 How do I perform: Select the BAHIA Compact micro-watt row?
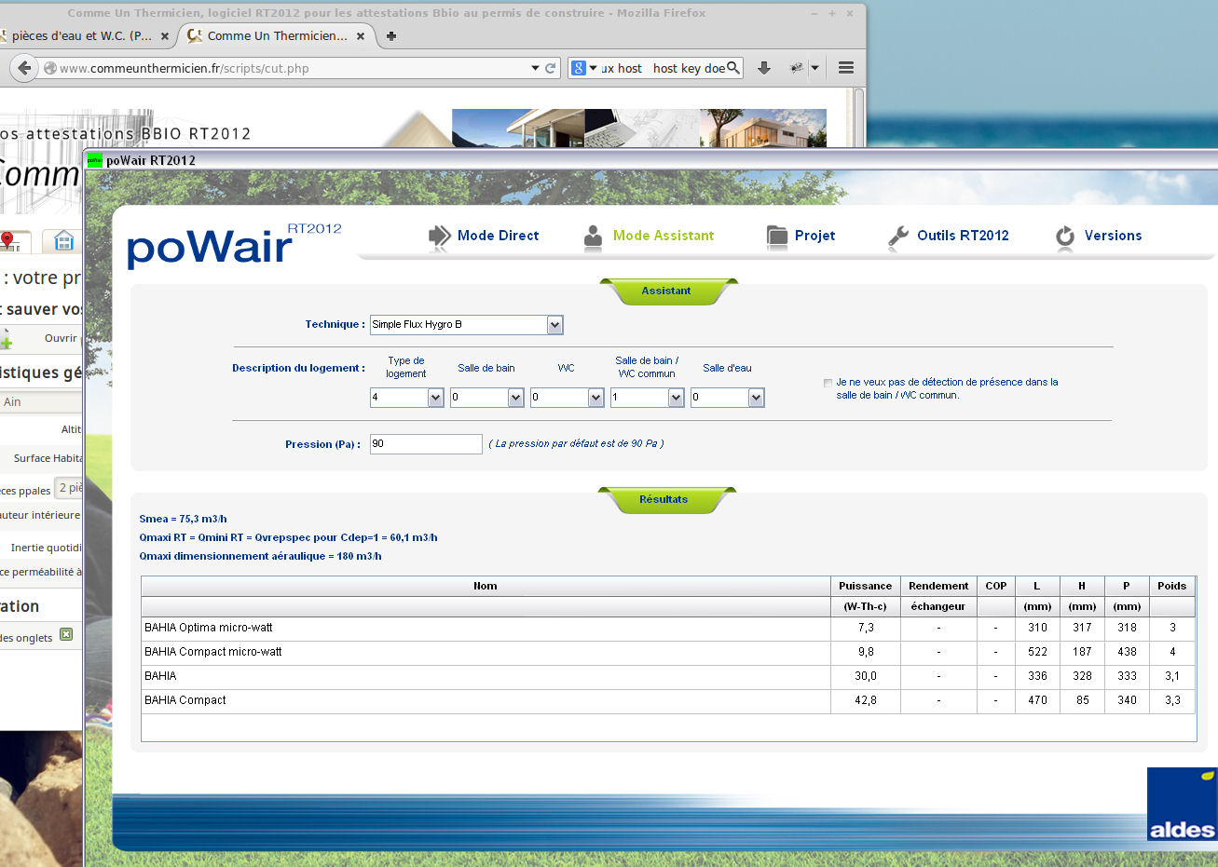coord(668,653)
